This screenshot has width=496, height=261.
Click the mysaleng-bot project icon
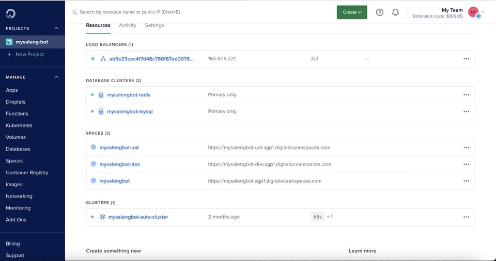(x=9, y=42)
